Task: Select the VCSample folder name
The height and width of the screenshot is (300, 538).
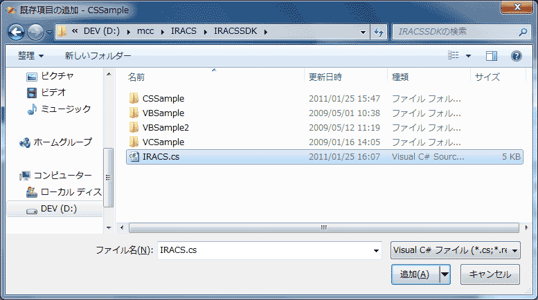Action: 163,142
